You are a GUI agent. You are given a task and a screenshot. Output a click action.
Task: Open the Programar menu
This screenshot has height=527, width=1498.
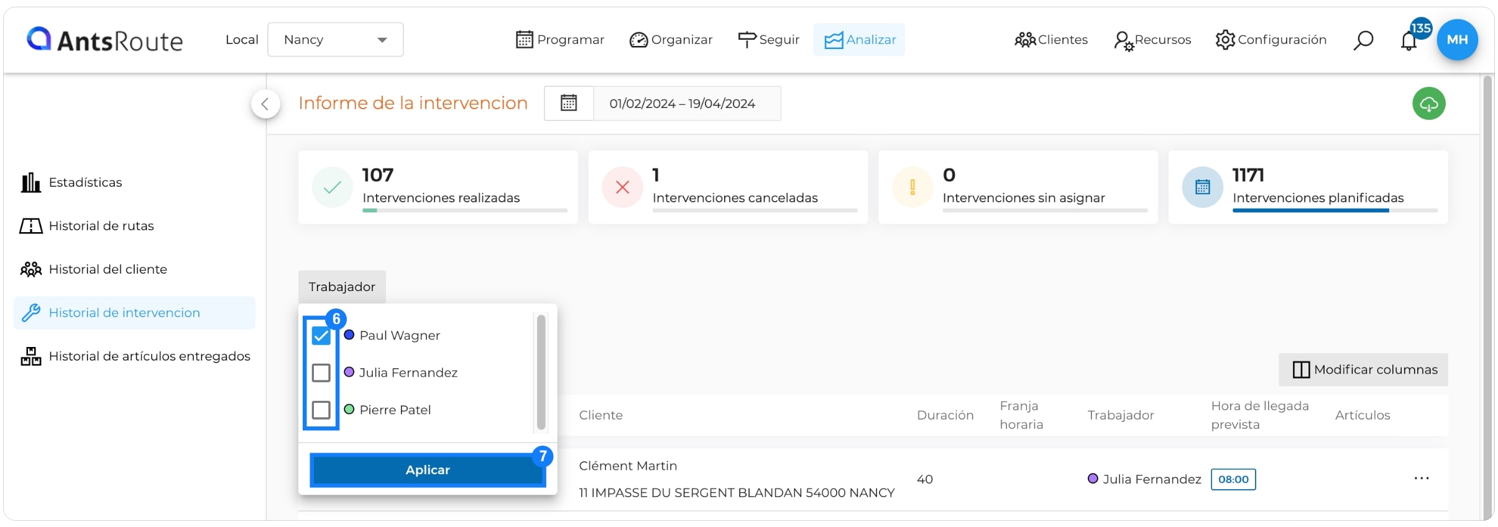coord(560,40)
